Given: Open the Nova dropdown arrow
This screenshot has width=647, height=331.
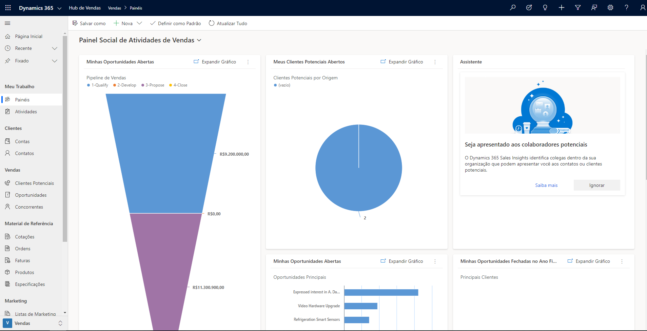Looking at the screenshot, I should [x=139, y=23].
